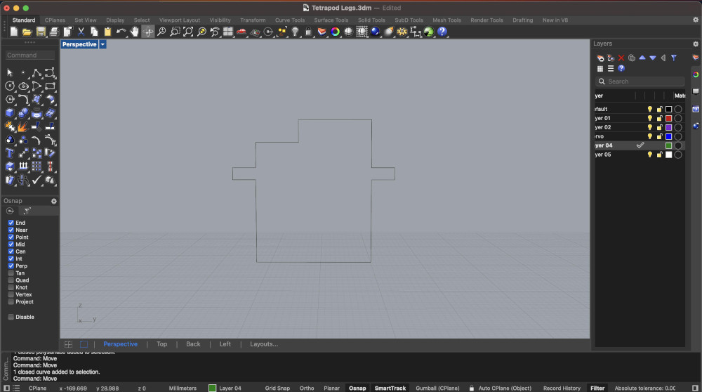Click the checkmark Check tool in sidebar

point(37,180)
